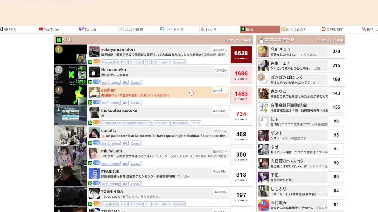Viewport: 378px width, 212px height.
Task: Click the 1463 viewers count box
Action: click(x=241, y=95)
